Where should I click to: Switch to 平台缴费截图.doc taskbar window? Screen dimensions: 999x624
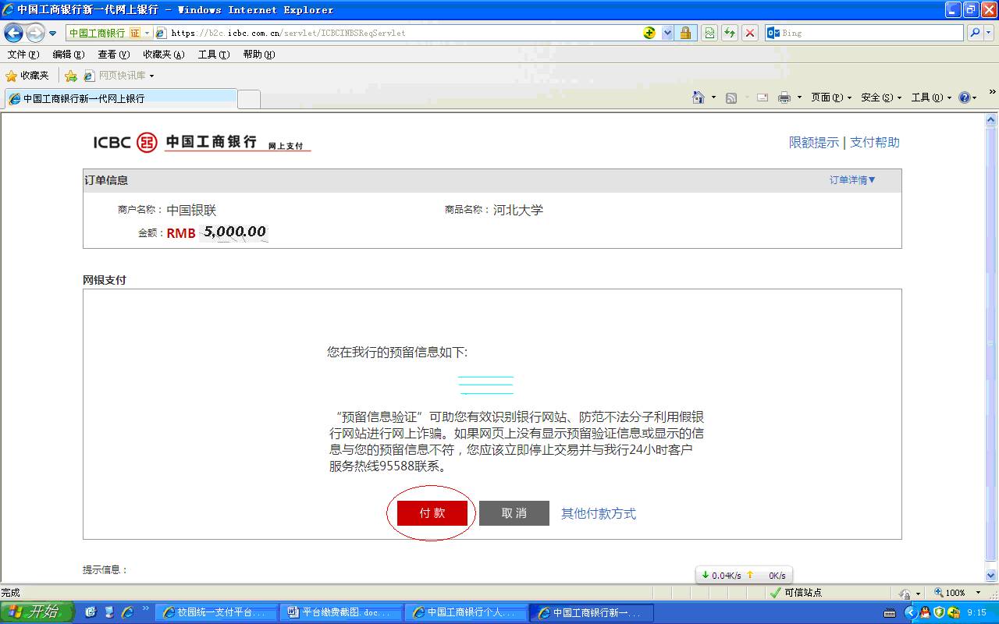click(x=341, y=613)
